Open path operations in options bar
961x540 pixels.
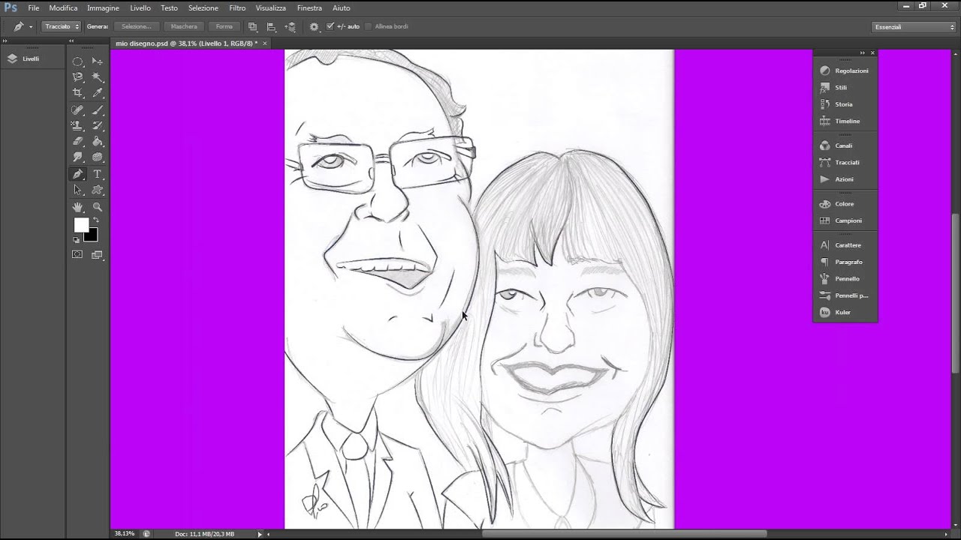tap(253, 26)
